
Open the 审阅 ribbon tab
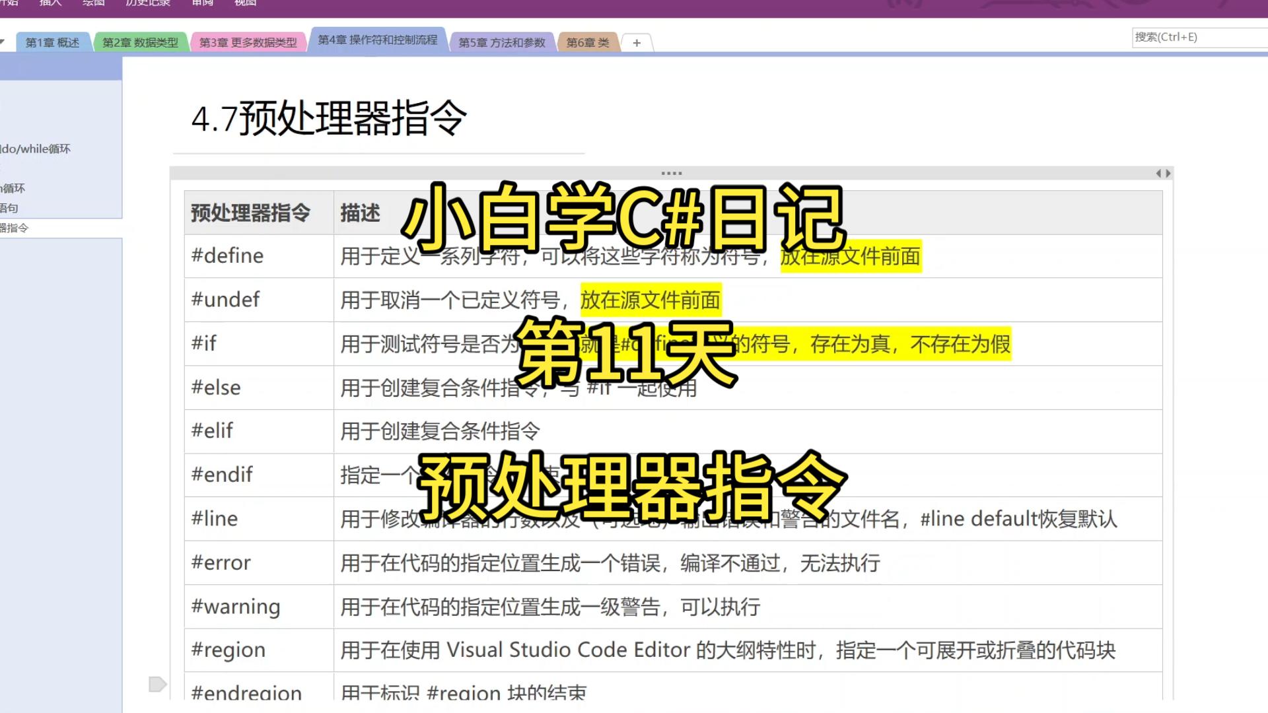coord(202,3)
